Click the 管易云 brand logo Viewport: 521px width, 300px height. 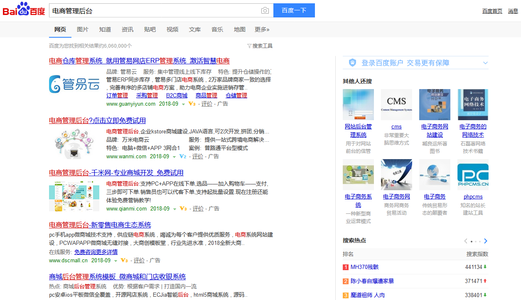pyautogui.click(x=74, y=84)
